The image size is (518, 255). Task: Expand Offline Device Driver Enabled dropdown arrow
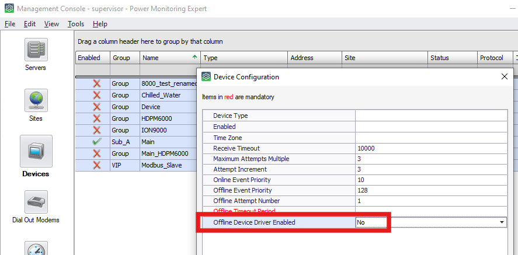pos(502,223)
